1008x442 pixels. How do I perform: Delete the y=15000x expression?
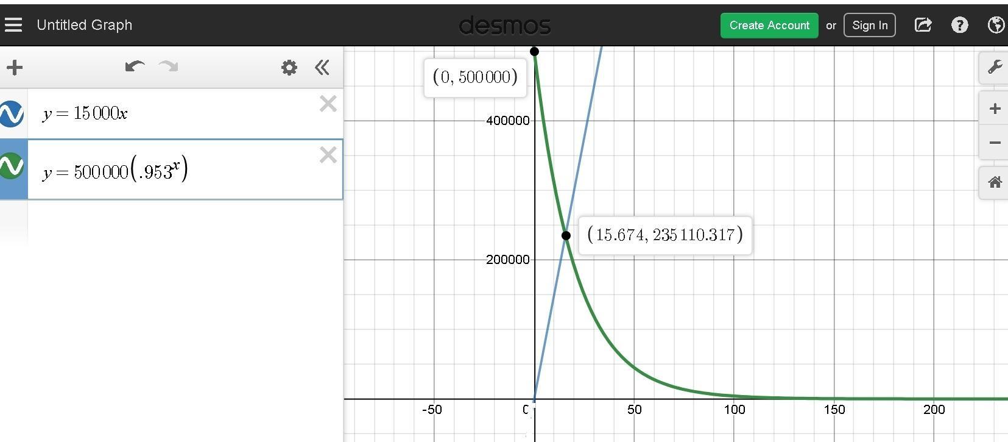(328, 104)
